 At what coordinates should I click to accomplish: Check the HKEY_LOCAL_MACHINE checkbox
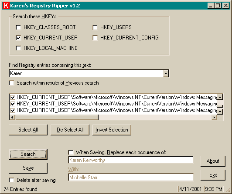(x=18, y=48)
